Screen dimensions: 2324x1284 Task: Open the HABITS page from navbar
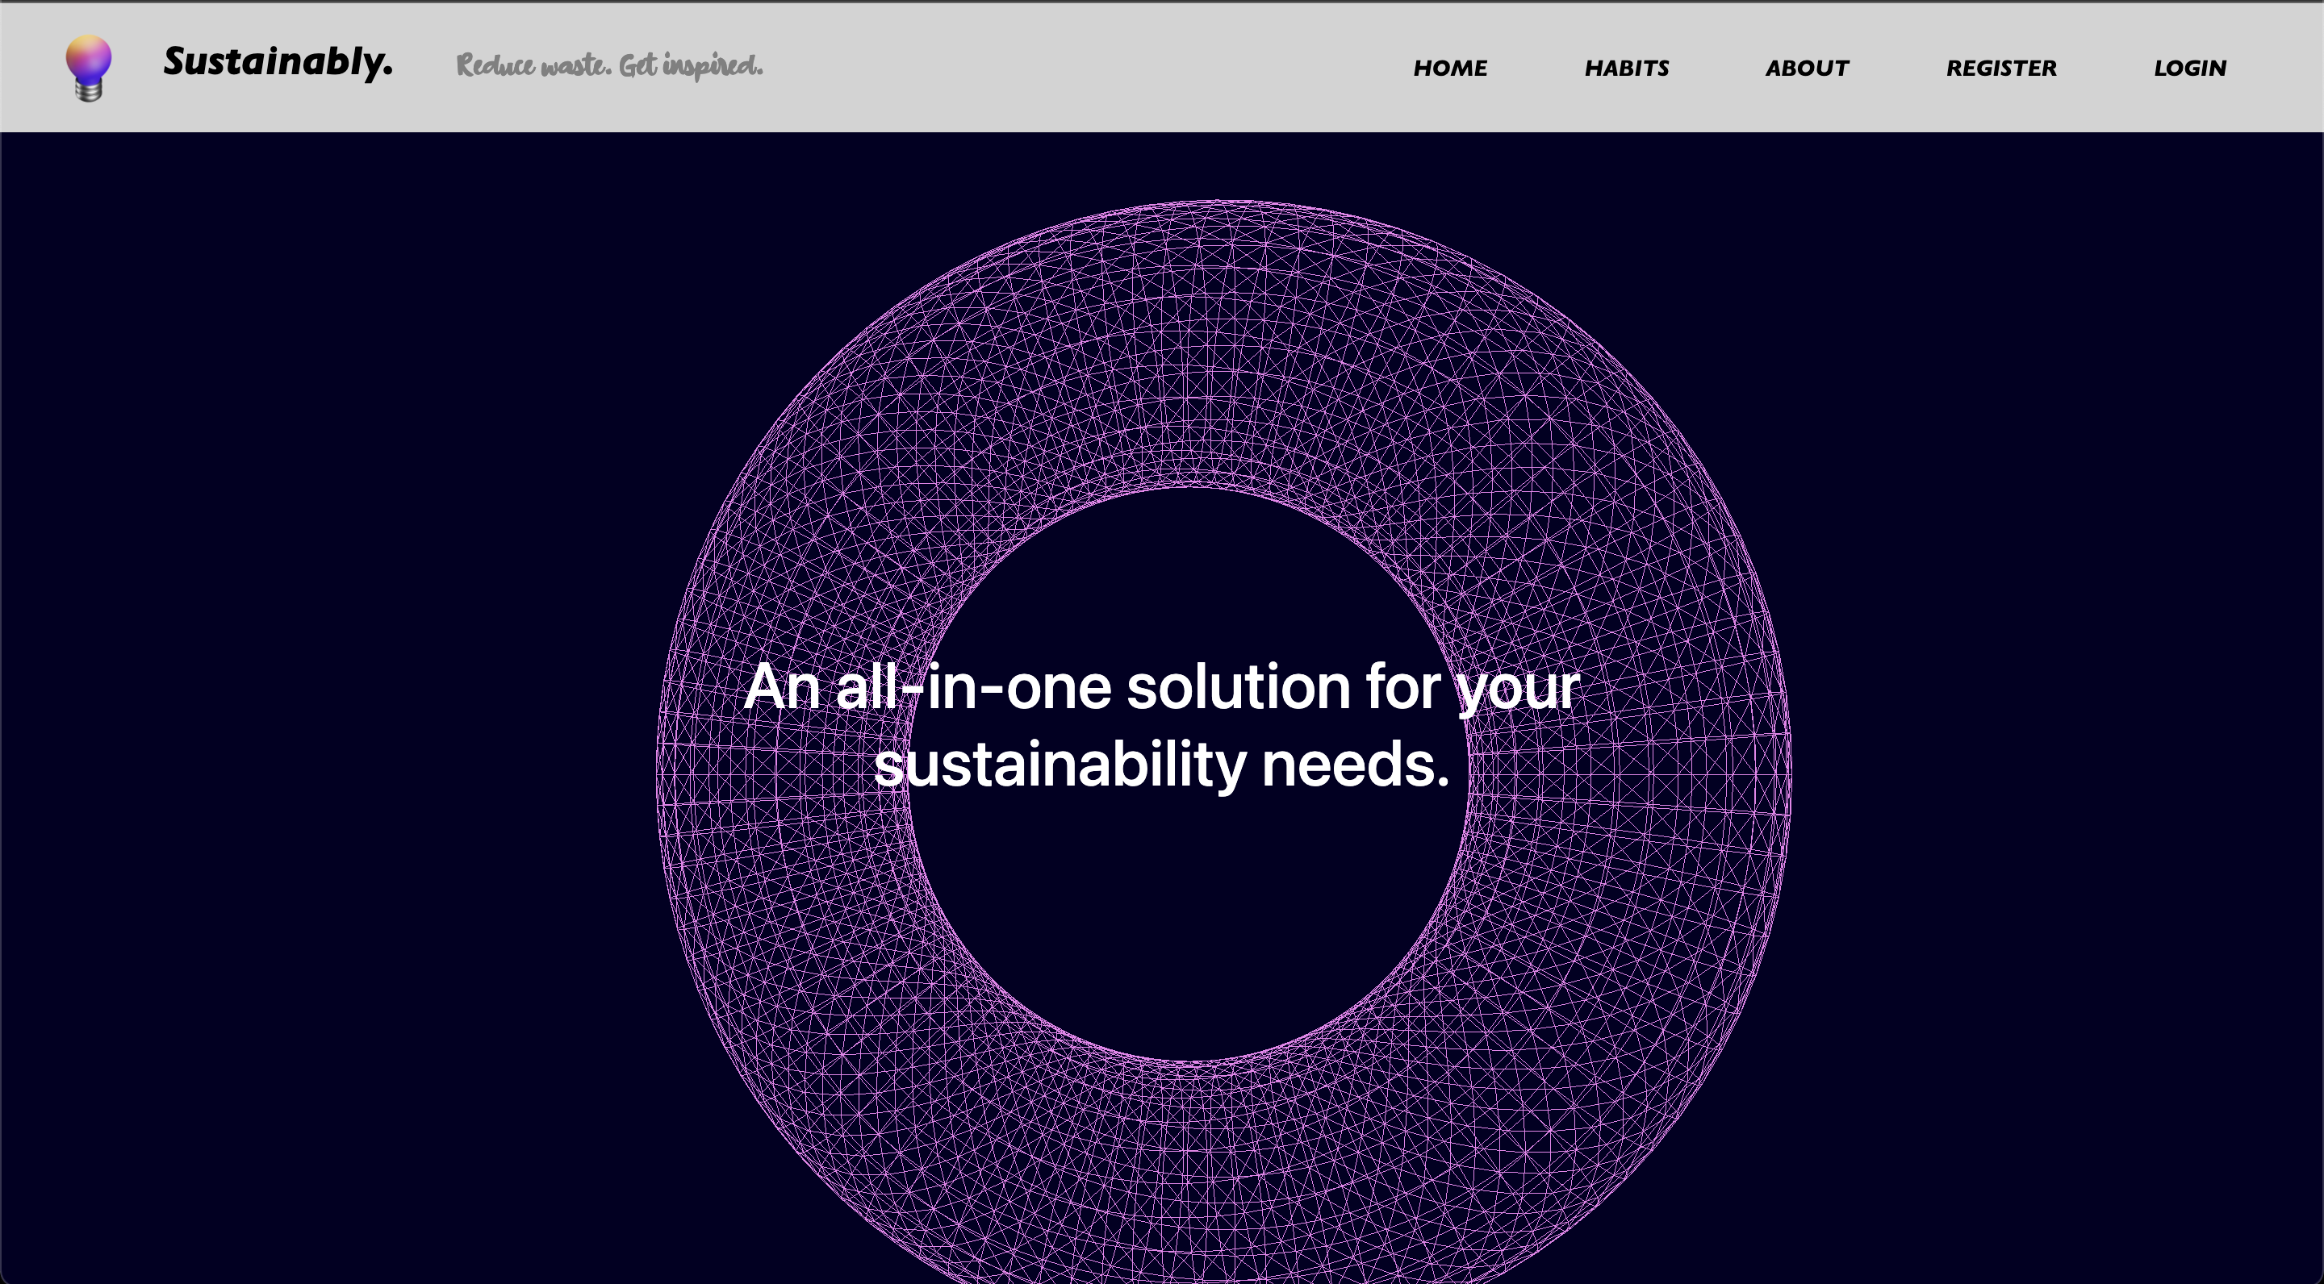[1627, 69]
